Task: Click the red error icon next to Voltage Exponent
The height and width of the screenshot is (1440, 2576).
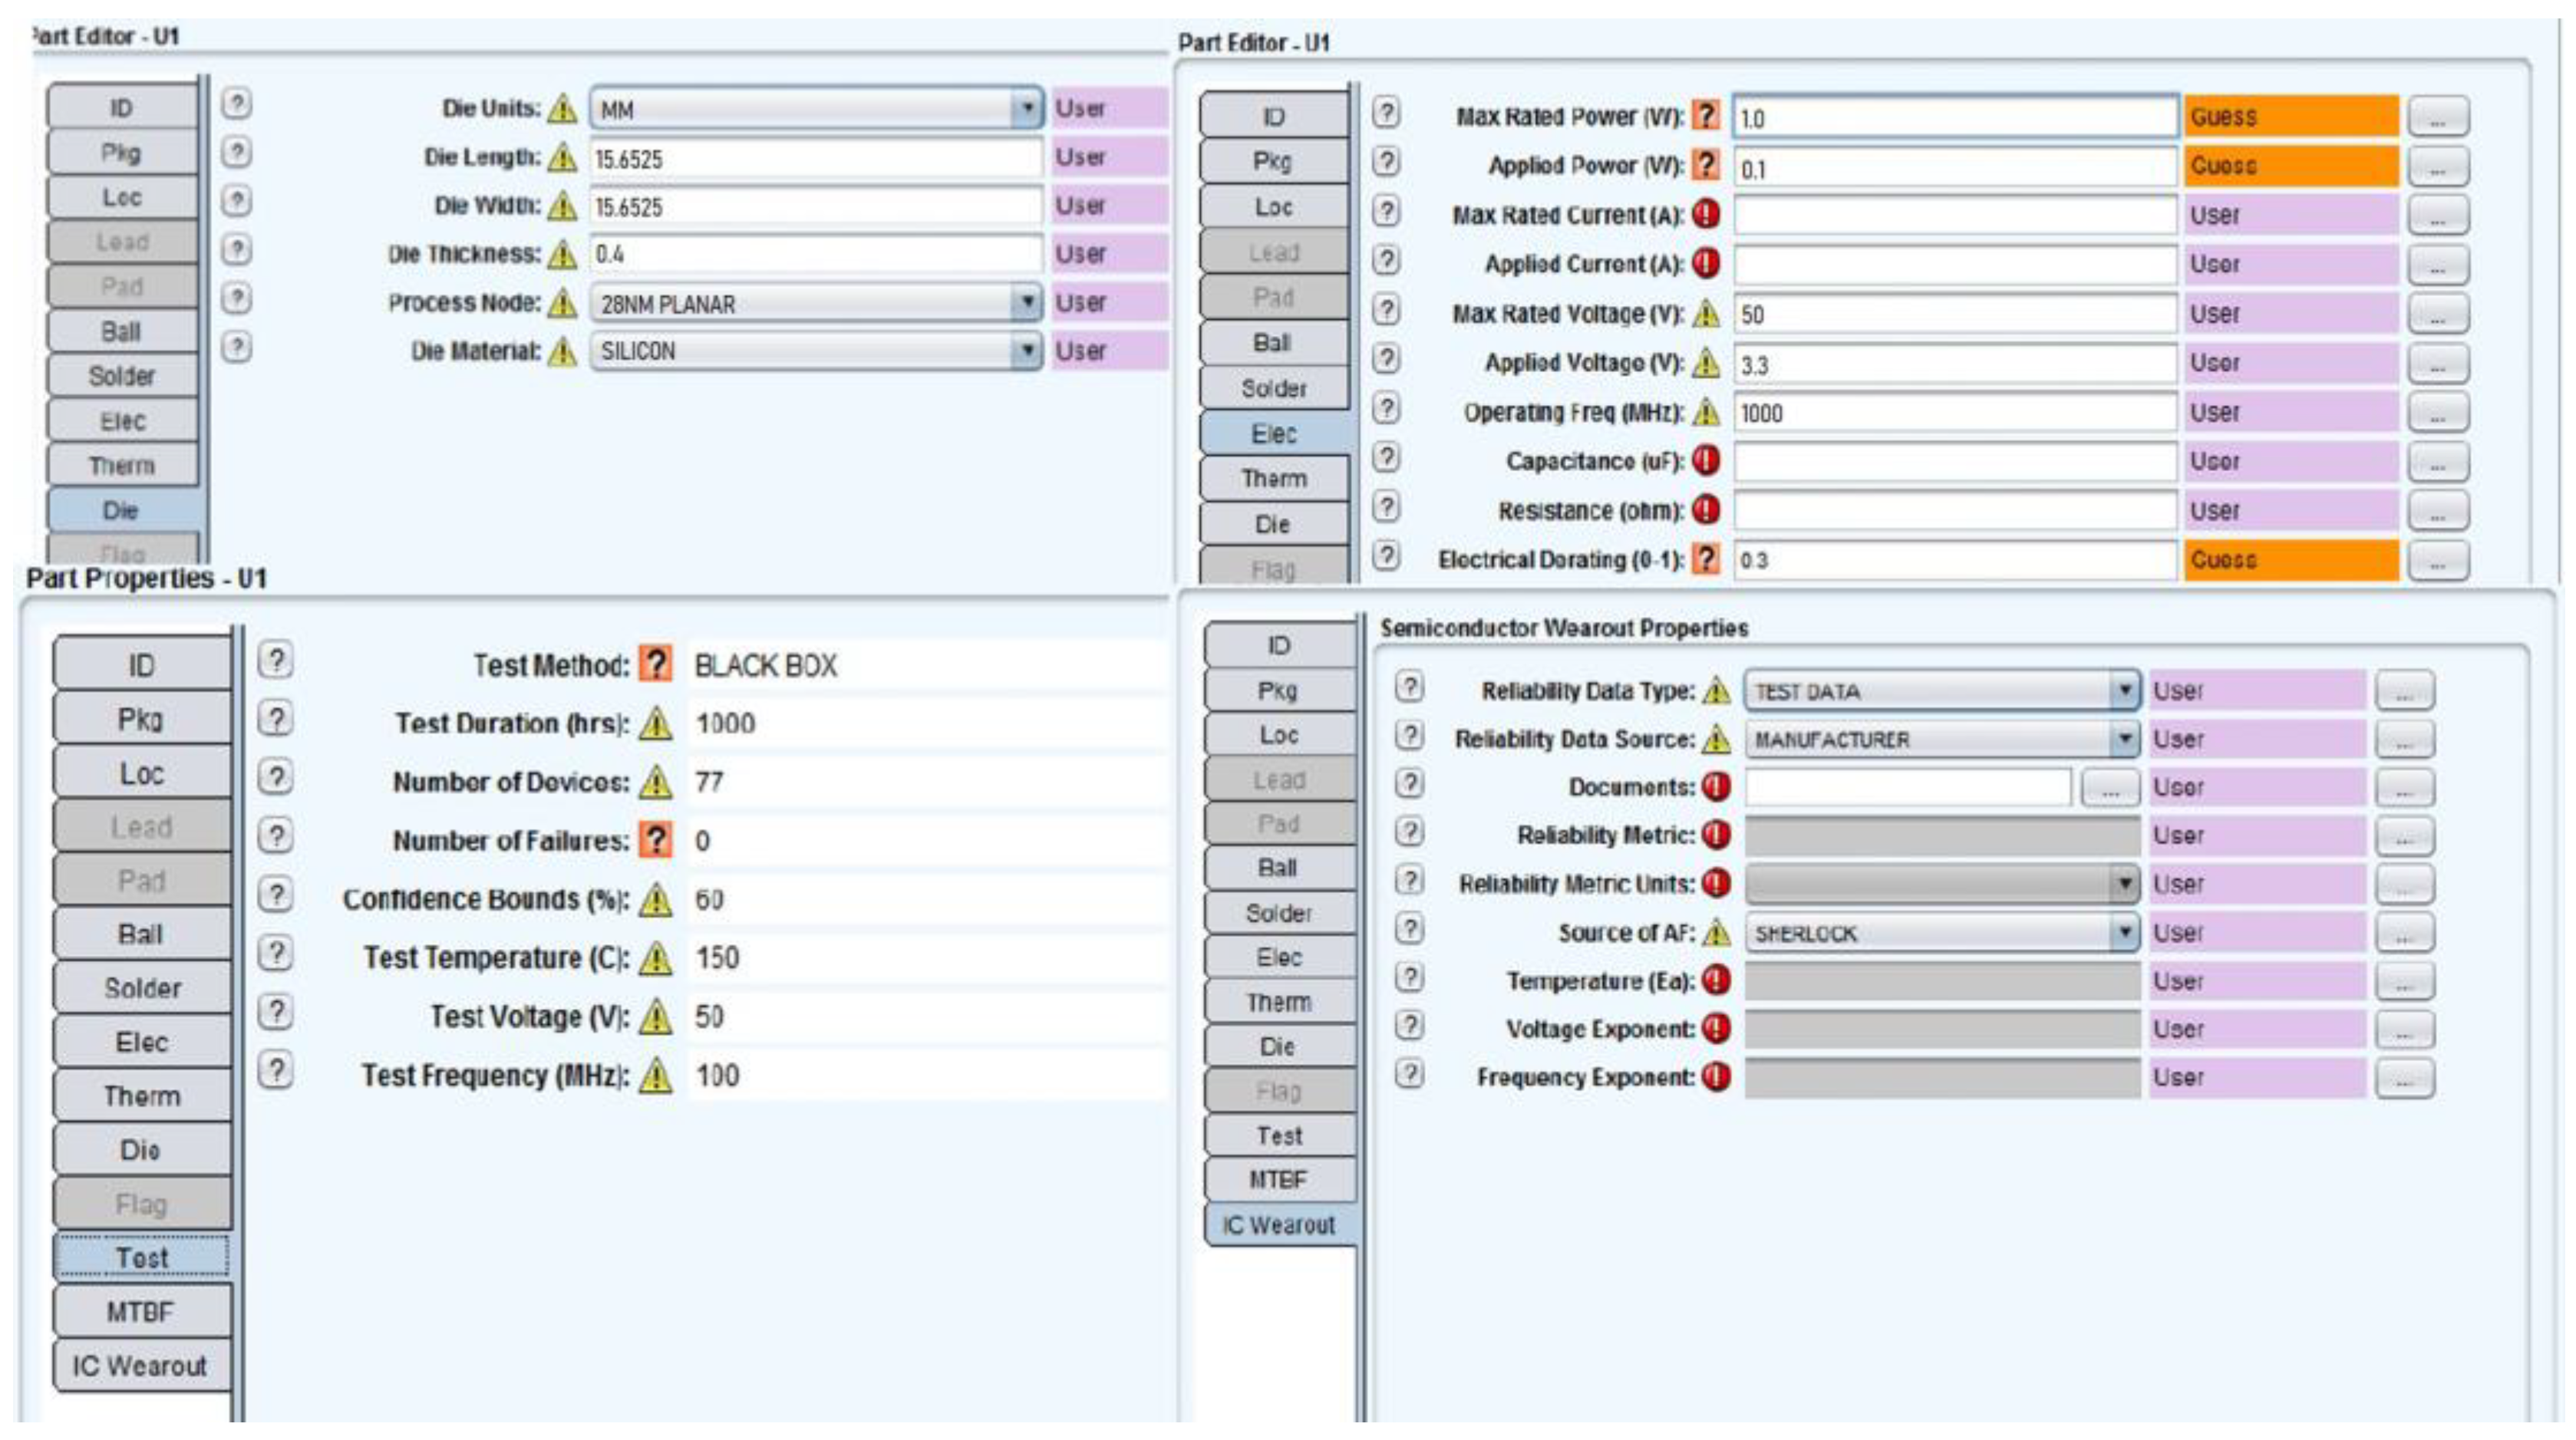Action: [x=1716, y=1028]
